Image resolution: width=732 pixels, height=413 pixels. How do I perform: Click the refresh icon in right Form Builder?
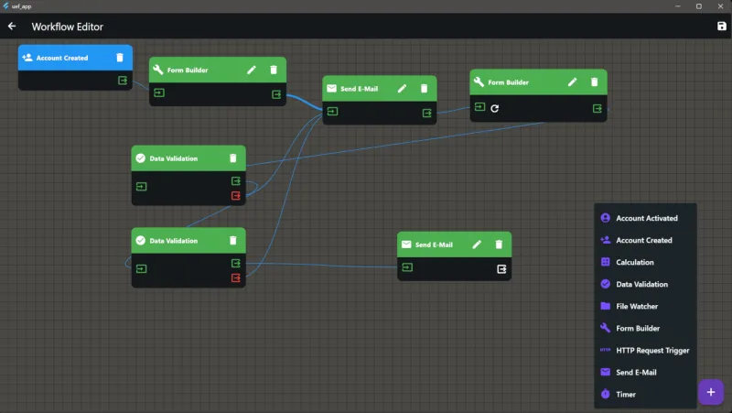click(495, 108)
